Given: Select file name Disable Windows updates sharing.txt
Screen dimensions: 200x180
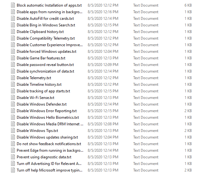Looking at the screenshot, I should (47, 138).
